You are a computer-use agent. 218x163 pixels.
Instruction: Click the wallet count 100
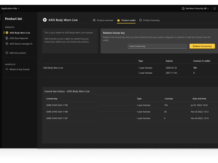(x=195, y=68)
